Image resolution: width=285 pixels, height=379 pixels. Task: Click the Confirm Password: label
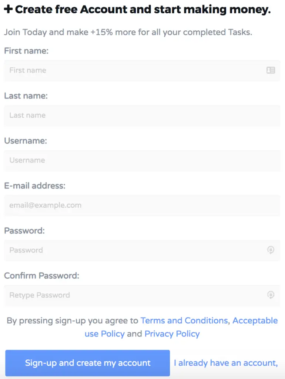[x=41, y=275]
